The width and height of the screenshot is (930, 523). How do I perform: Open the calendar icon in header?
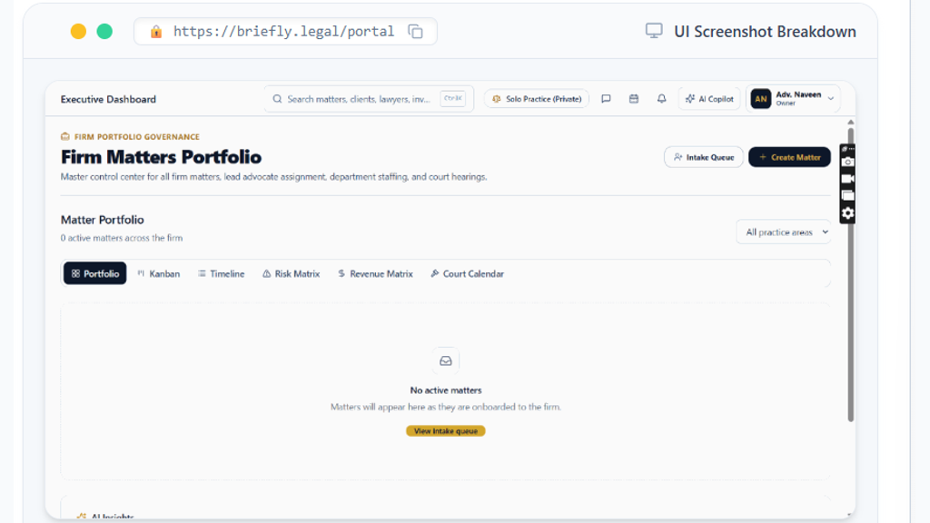tap(633, 99)
